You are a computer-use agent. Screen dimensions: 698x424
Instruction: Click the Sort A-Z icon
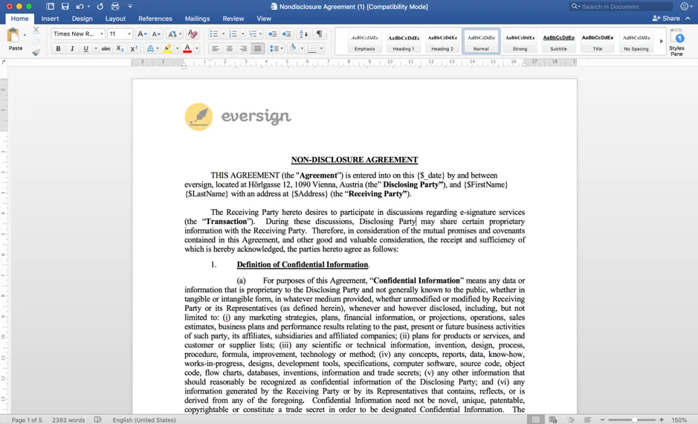pos(303,34)
